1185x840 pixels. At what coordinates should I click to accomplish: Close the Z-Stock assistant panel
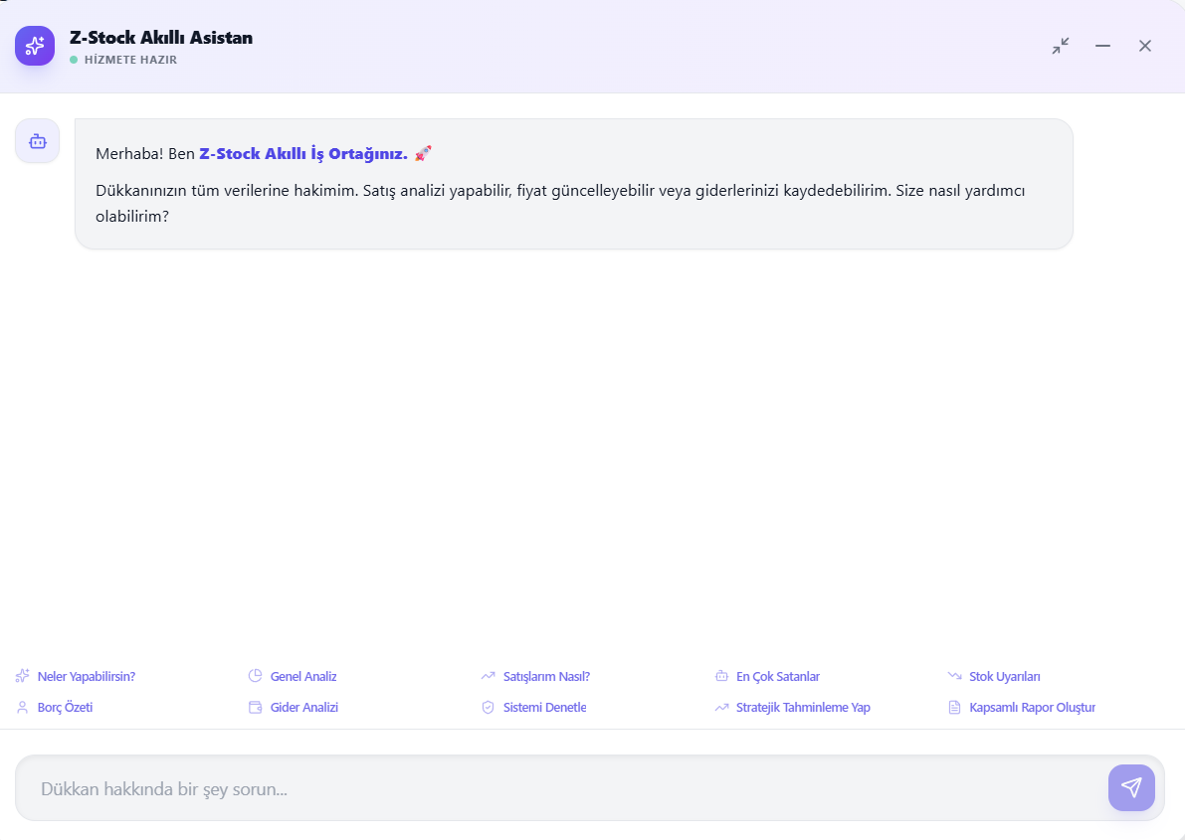tap(1145, 46)
